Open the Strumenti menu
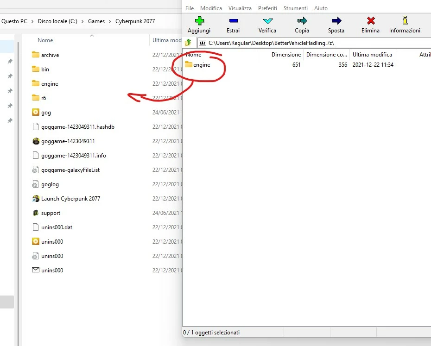Screen dimensions: 431x346 tap(296, 8)
